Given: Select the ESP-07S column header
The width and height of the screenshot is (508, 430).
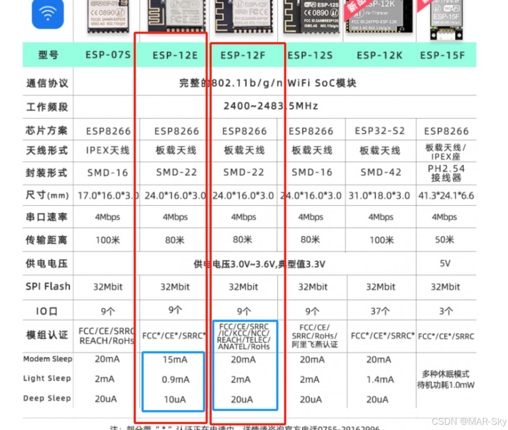Looking at the screenshot, I should (x=108, y=55).
